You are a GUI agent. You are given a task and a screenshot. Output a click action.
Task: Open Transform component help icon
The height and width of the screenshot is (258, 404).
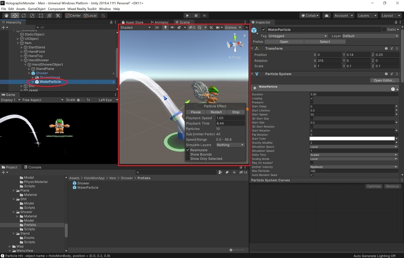(386, 49)
